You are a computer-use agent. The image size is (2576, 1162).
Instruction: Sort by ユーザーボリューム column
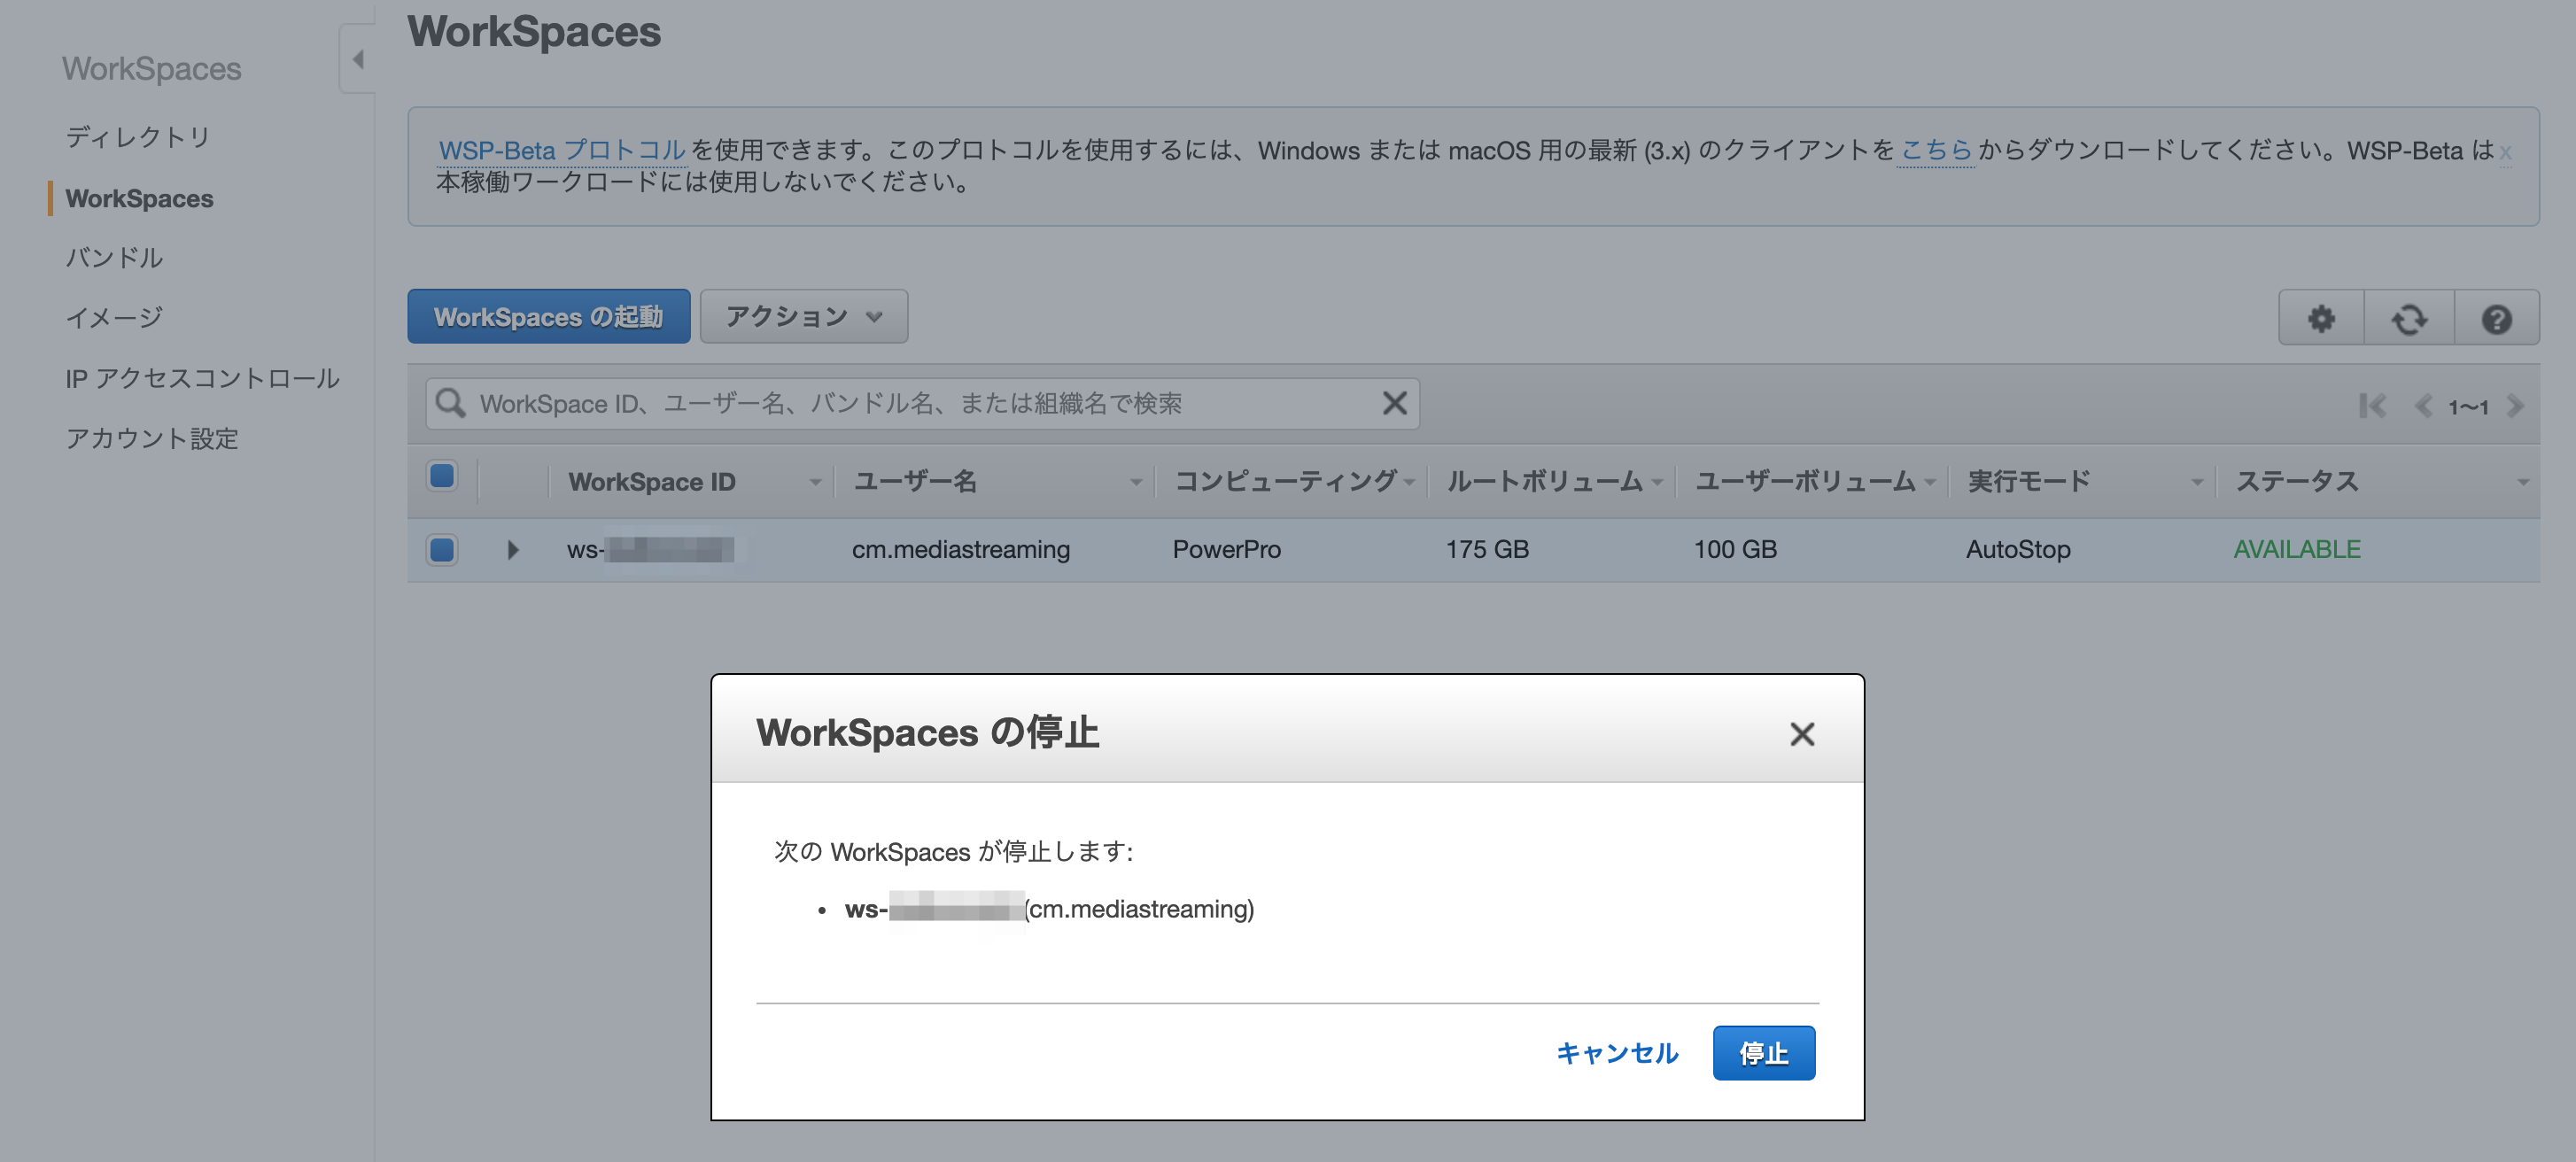[1805, 482]
